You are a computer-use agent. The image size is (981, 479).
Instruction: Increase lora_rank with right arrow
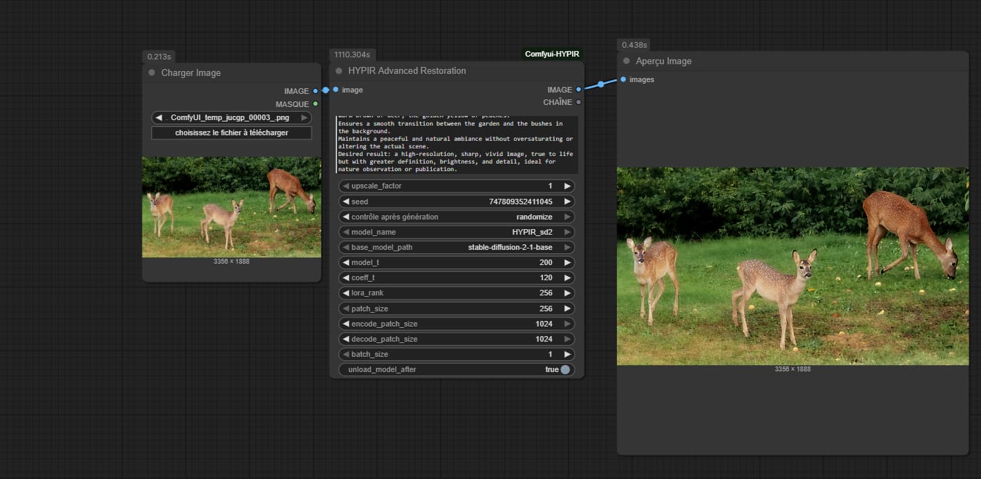[567, 293]
